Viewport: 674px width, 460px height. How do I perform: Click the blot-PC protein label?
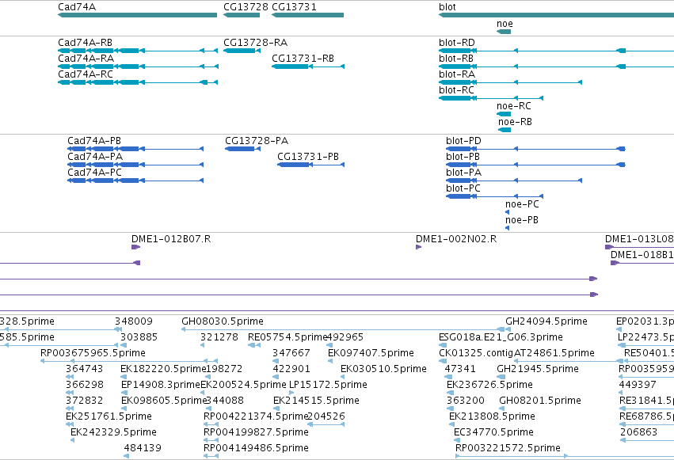click(x=463, y=188)
